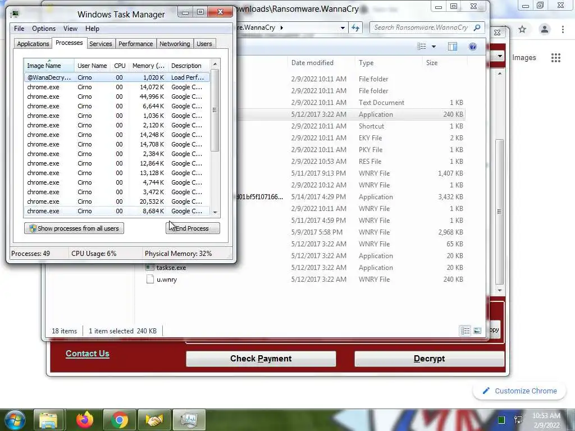Open Chrome three-dot menu

[563, 29]
